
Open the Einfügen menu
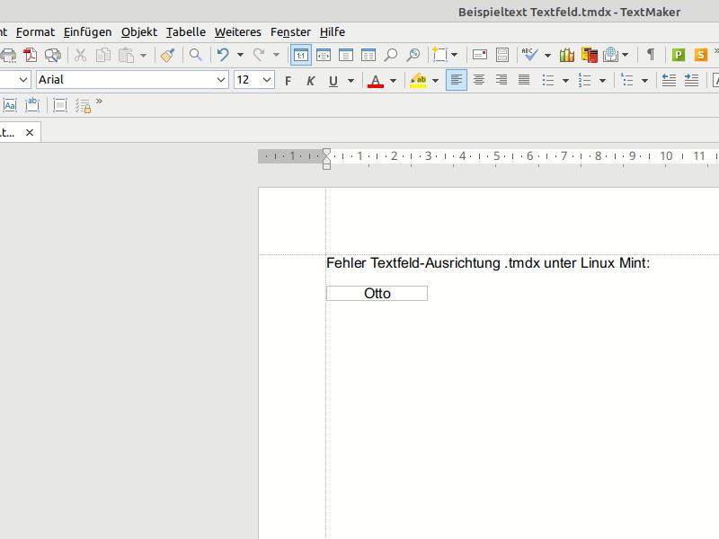87,31
